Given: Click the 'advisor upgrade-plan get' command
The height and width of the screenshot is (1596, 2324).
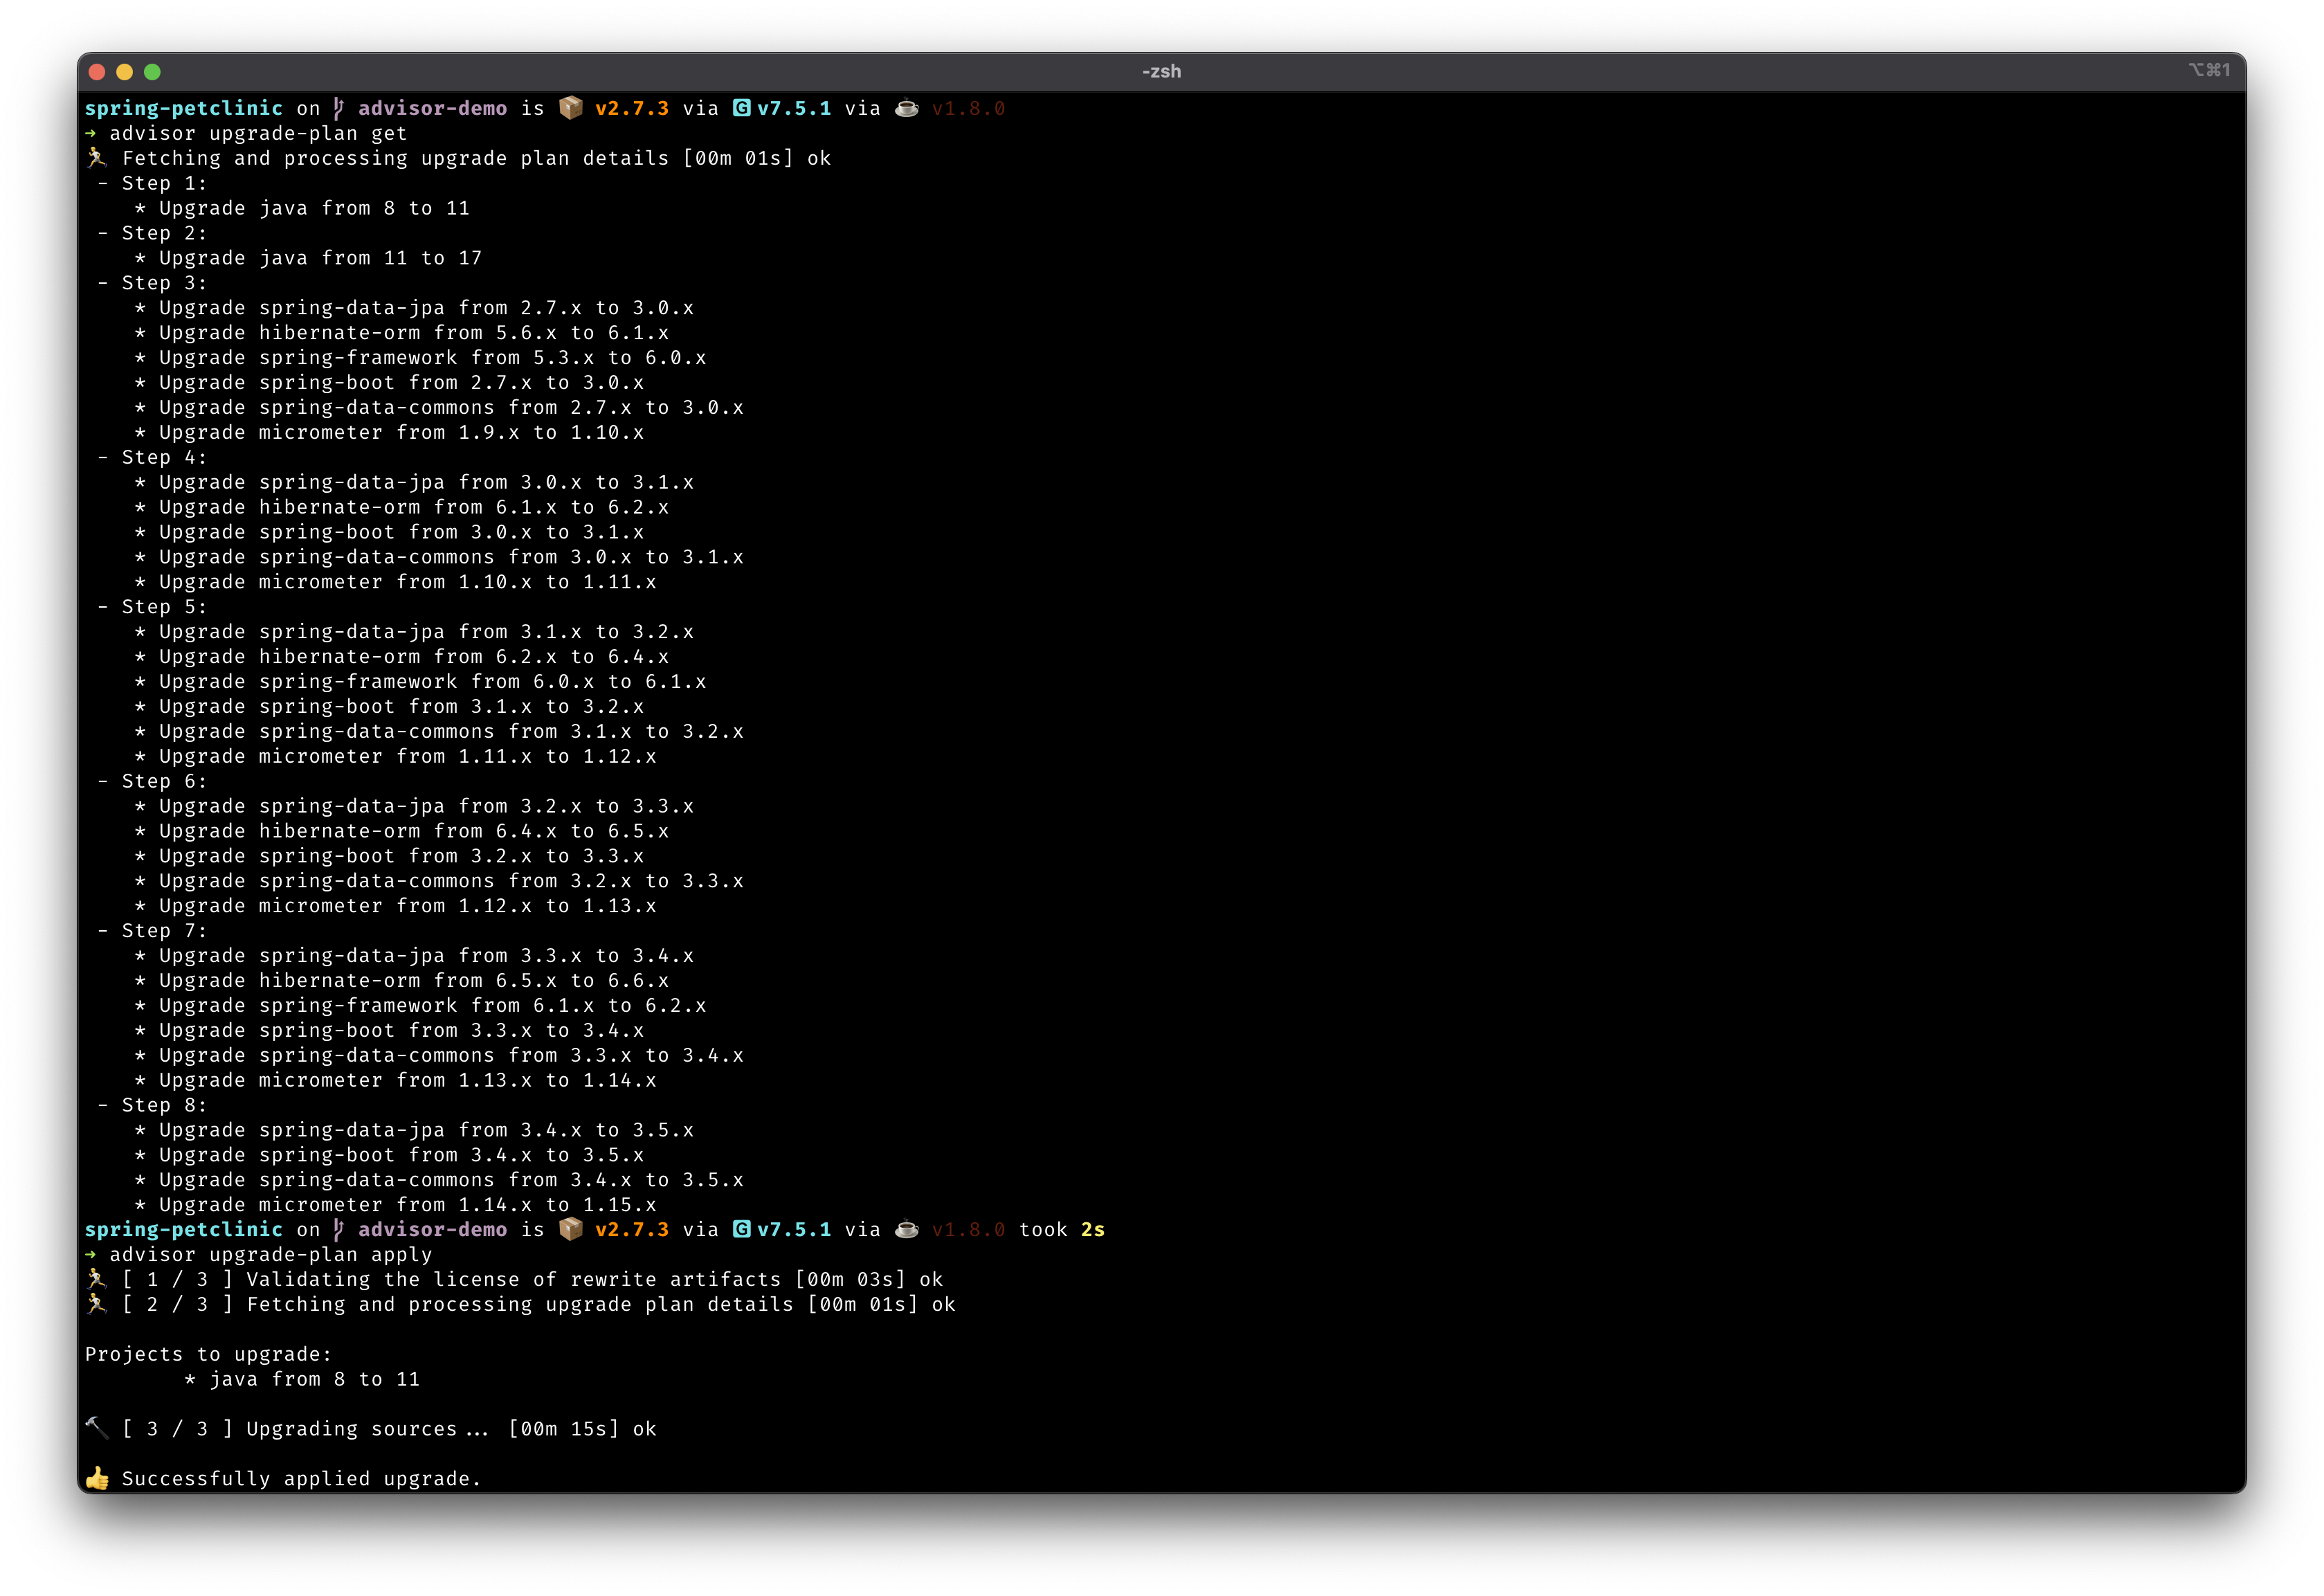Looking at the screenshot, I should 258,133.
